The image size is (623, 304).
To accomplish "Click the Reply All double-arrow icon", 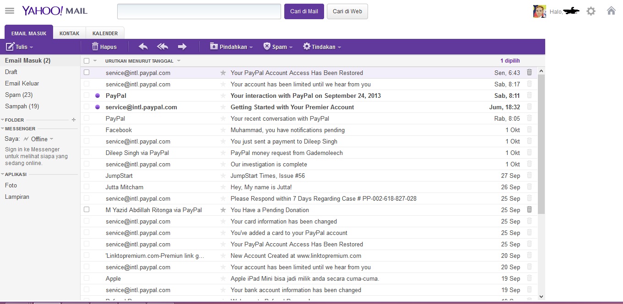I will point(163,47).
